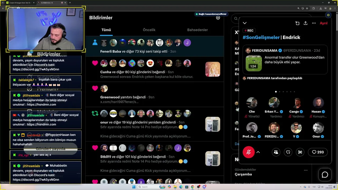Open File Explorer from the taskbar
Image resolution: width=338 pixels, height=190 pixels.
175,187
